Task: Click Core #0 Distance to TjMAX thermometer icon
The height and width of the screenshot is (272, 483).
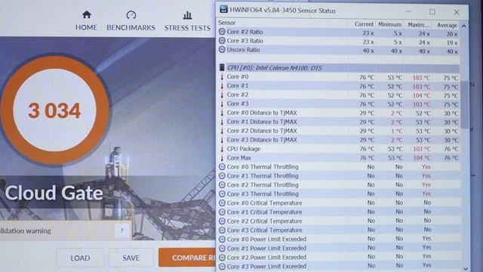Action: pyautogui.click(x=222, y=113)
